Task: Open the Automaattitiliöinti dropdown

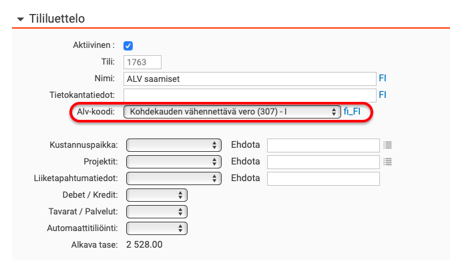Action: coord(156,228)
